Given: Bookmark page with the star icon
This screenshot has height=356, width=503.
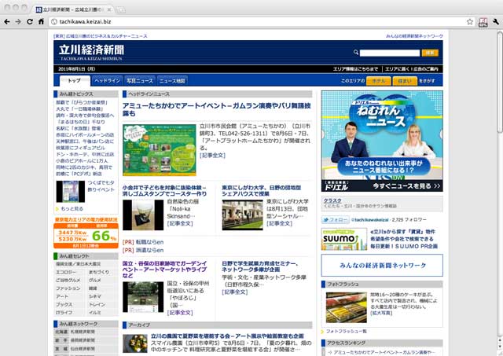Looking at the screenshot, I should pos(470,21).
